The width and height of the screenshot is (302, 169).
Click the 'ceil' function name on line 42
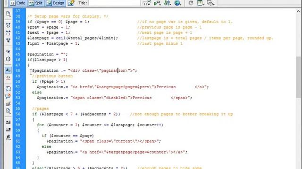pyautogui.click(x=61, y=38)
